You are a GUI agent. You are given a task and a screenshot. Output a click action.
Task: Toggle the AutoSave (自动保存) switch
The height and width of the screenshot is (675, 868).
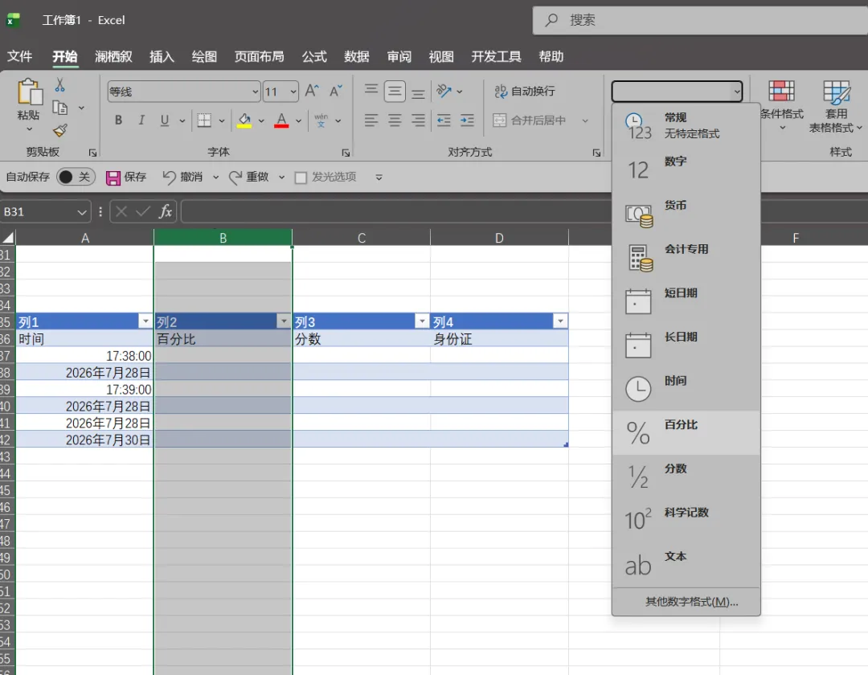coord(76,177)
